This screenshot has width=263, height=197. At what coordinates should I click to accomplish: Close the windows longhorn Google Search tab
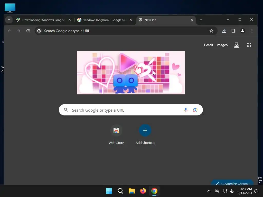pos(131,20)
